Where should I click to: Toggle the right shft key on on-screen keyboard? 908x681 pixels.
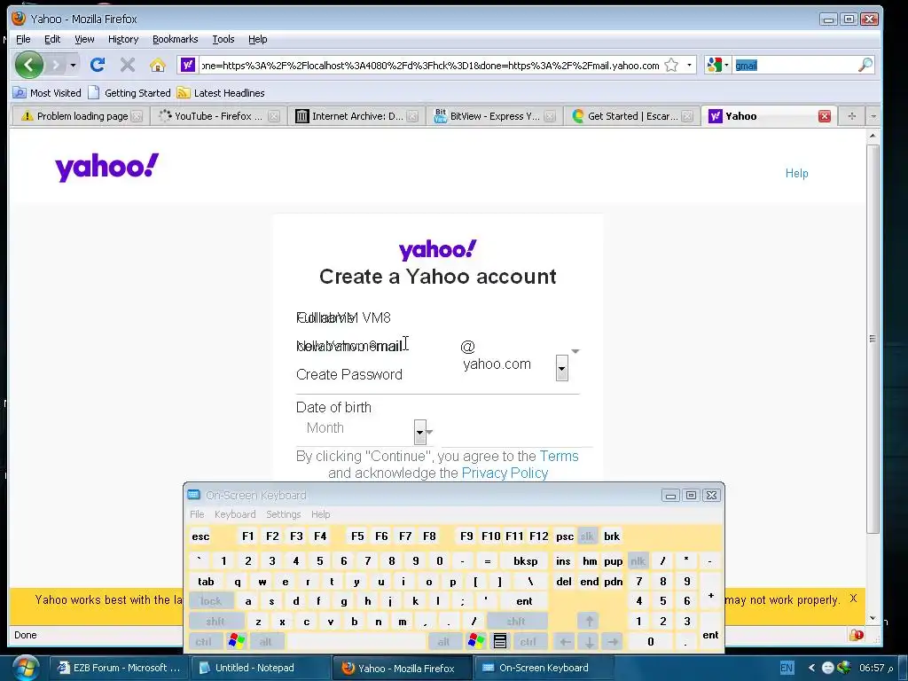516,621
